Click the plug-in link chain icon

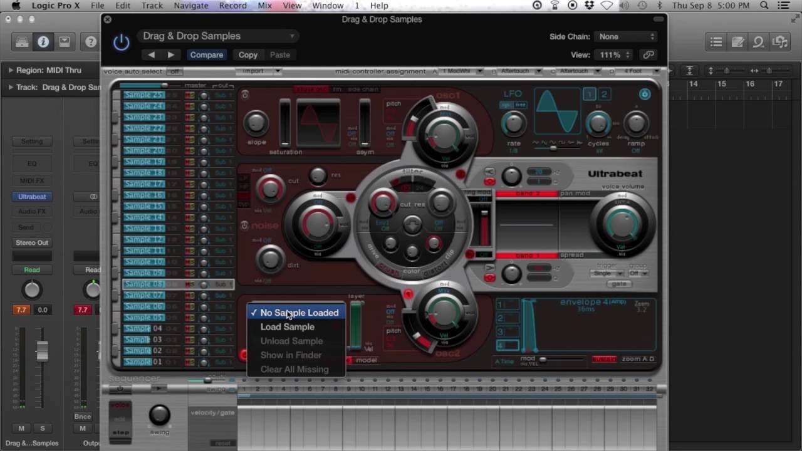pyautogui.click(x=648, y=54)
